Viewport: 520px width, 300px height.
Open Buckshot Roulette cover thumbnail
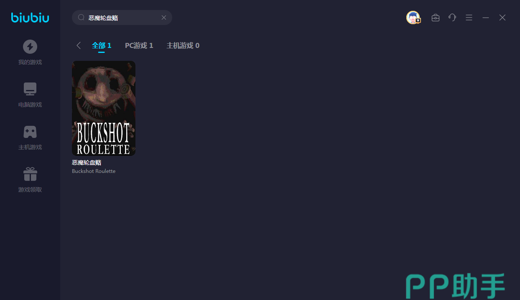104,108
